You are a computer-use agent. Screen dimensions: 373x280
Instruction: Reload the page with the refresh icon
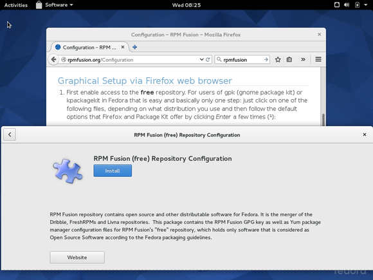[208, 59]
